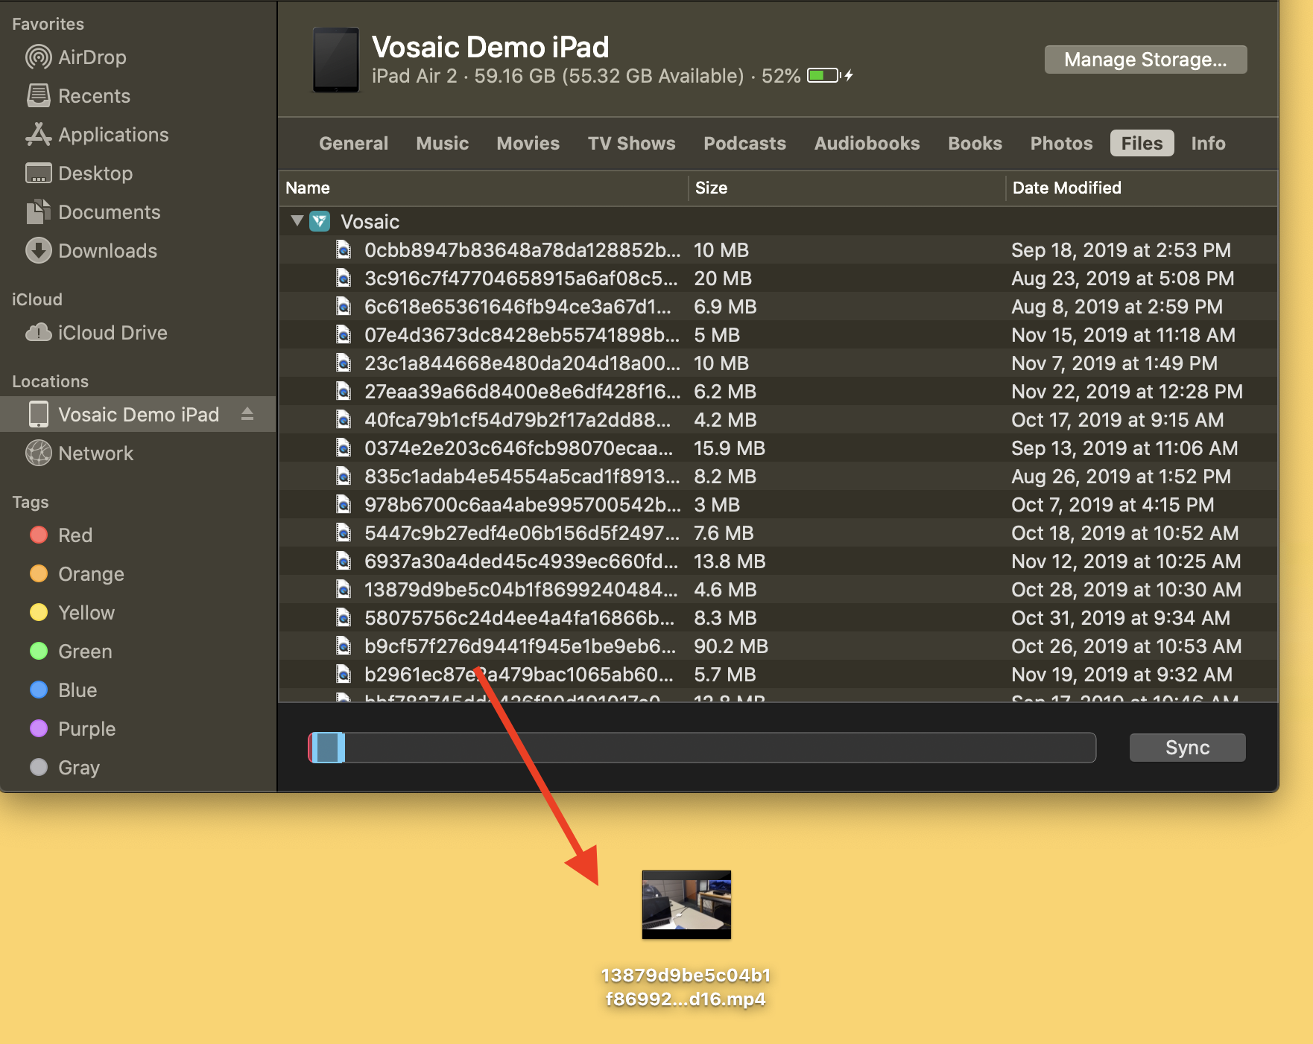Select file icon for 3c916c7f47704658915a6af08c5
The width and height of the screenshot is (1313, 1044).
click(x=344, y=278)
